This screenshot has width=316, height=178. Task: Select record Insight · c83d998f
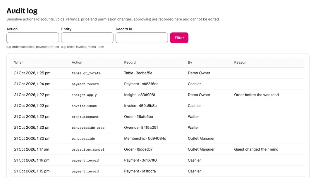(140, 95)
